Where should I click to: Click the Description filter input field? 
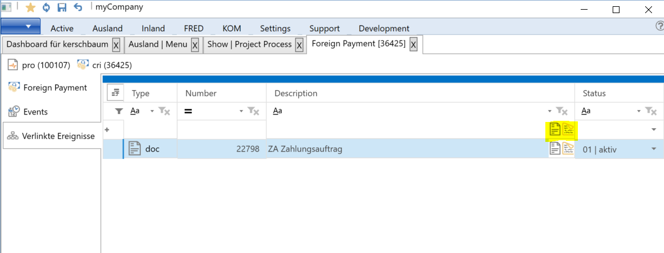408,111
